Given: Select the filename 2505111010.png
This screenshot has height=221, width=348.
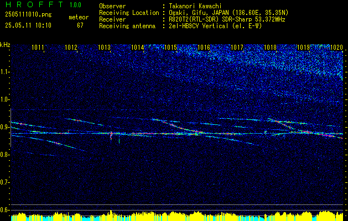Looking at the screenshot, I should 28,14.
